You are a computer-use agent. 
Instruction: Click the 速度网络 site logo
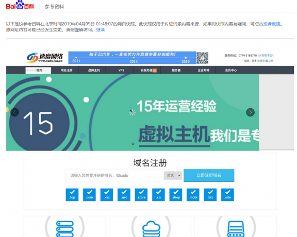(x=45, y=58)
